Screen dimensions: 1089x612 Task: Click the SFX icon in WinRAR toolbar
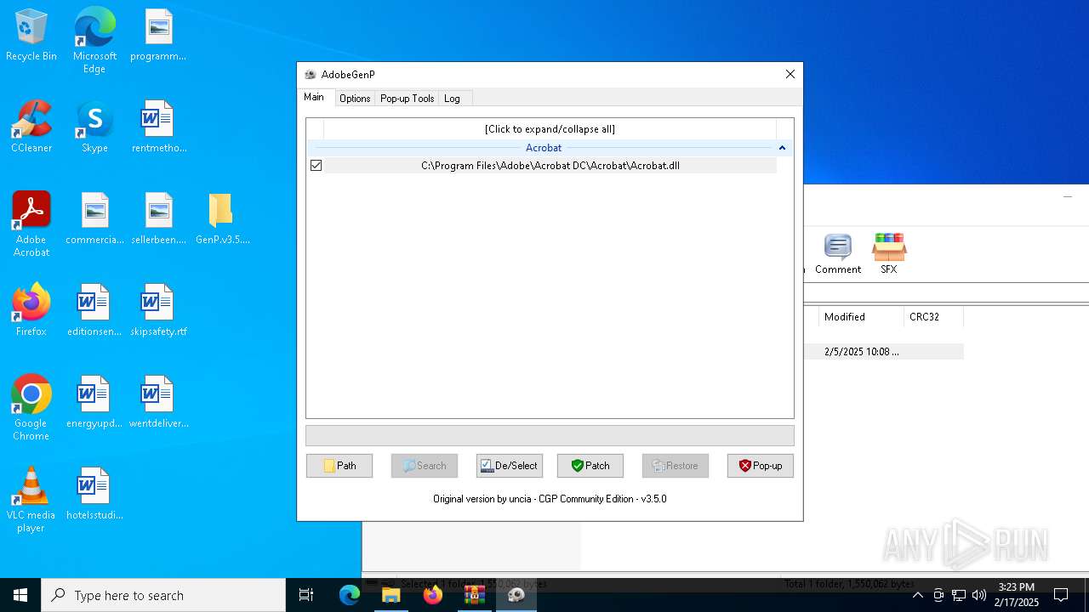click(889, 253)
